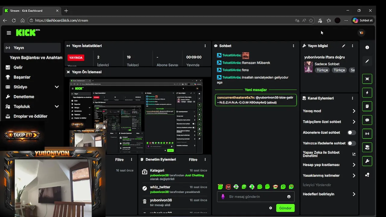The image size is (386, 217).
Task: Click the camera icon in right toolbar
Action: pos(367,147)
